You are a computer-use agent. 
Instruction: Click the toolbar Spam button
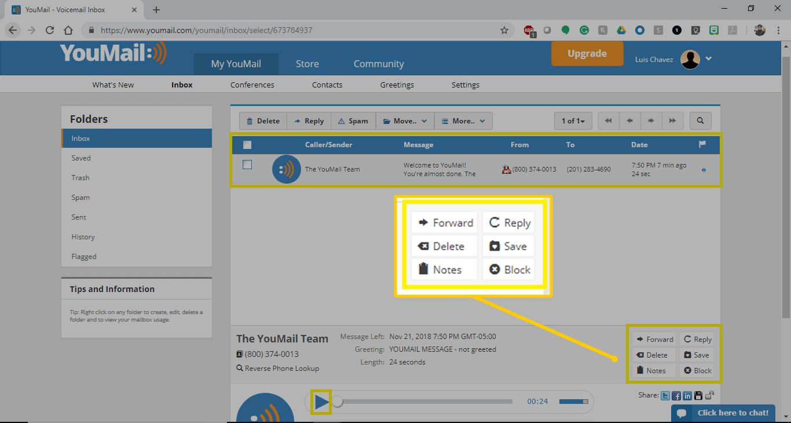tap(353, 121)
